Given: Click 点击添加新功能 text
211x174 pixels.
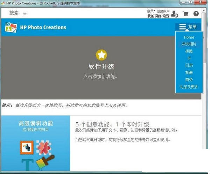Looking at the screenshot, I should coord(100,77).
